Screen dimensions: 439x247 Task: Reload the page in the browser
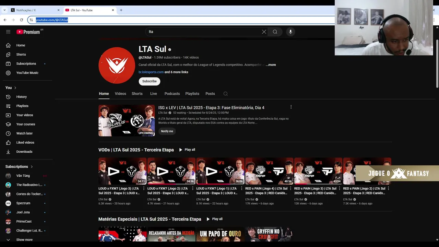(x=21, y=20)
